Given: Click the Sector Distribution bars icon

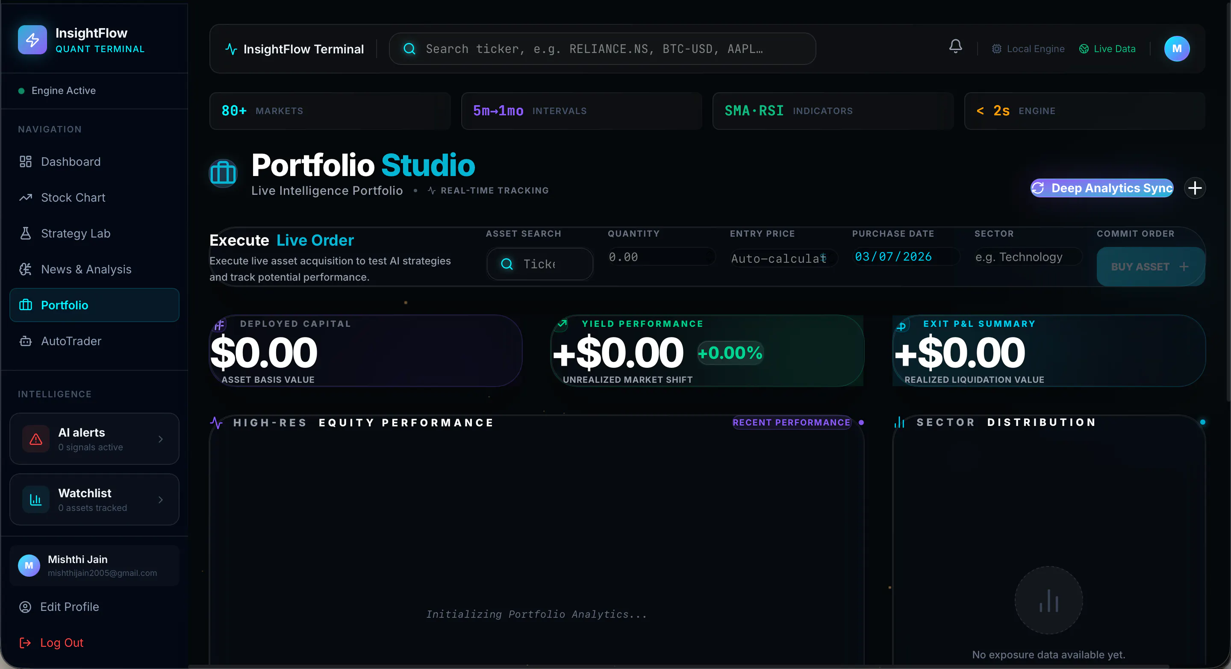Looking at the screenshot, I should coord(899,422).
